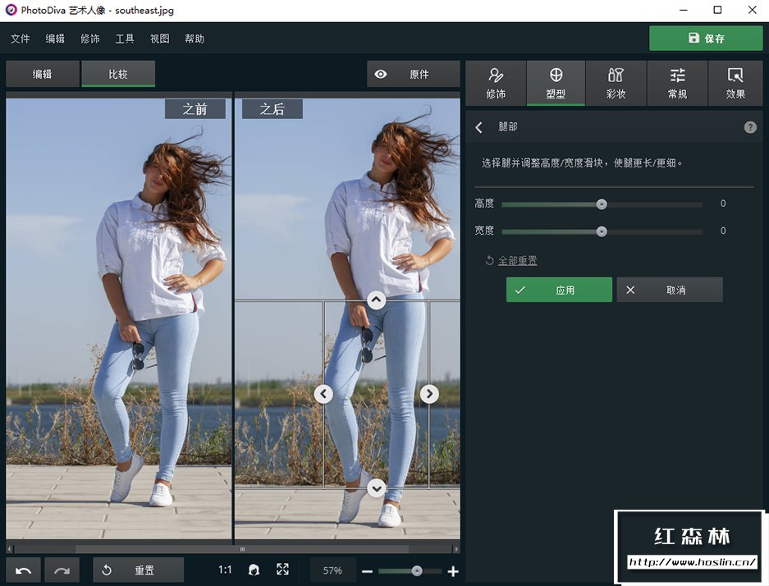The image size is (769, 586).
Task: Switch to the 比较 compare view
Action: (x=118, y=74)
